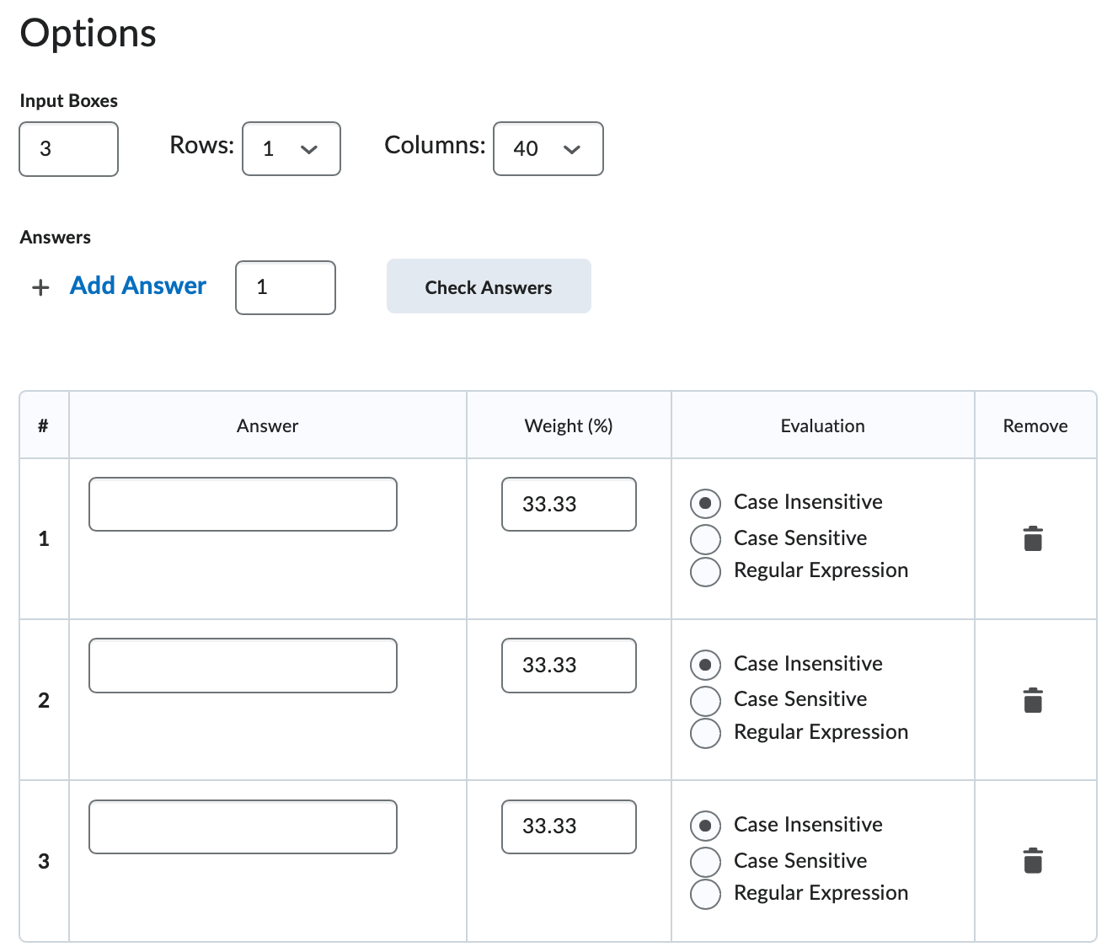1107x952 pixels.
Task: Select Case Sensitive option in row 3
Action: point(705,861)
